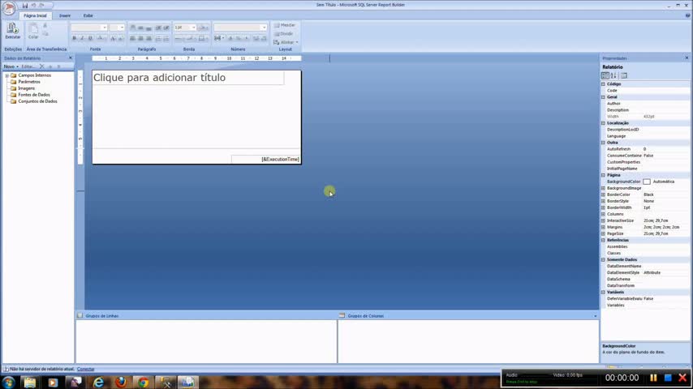
Task: Switch to the Inserir ribbon tab
Action: [65, 15]
